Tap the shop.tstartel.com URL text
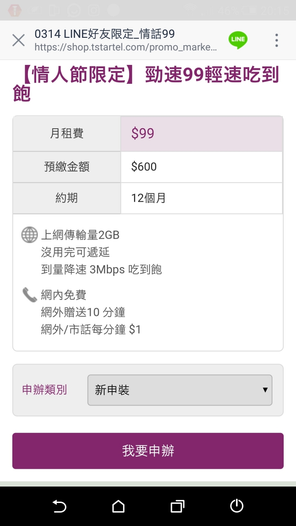The height and width of the screenshot is (526, 296). click(x=125, y=47)
